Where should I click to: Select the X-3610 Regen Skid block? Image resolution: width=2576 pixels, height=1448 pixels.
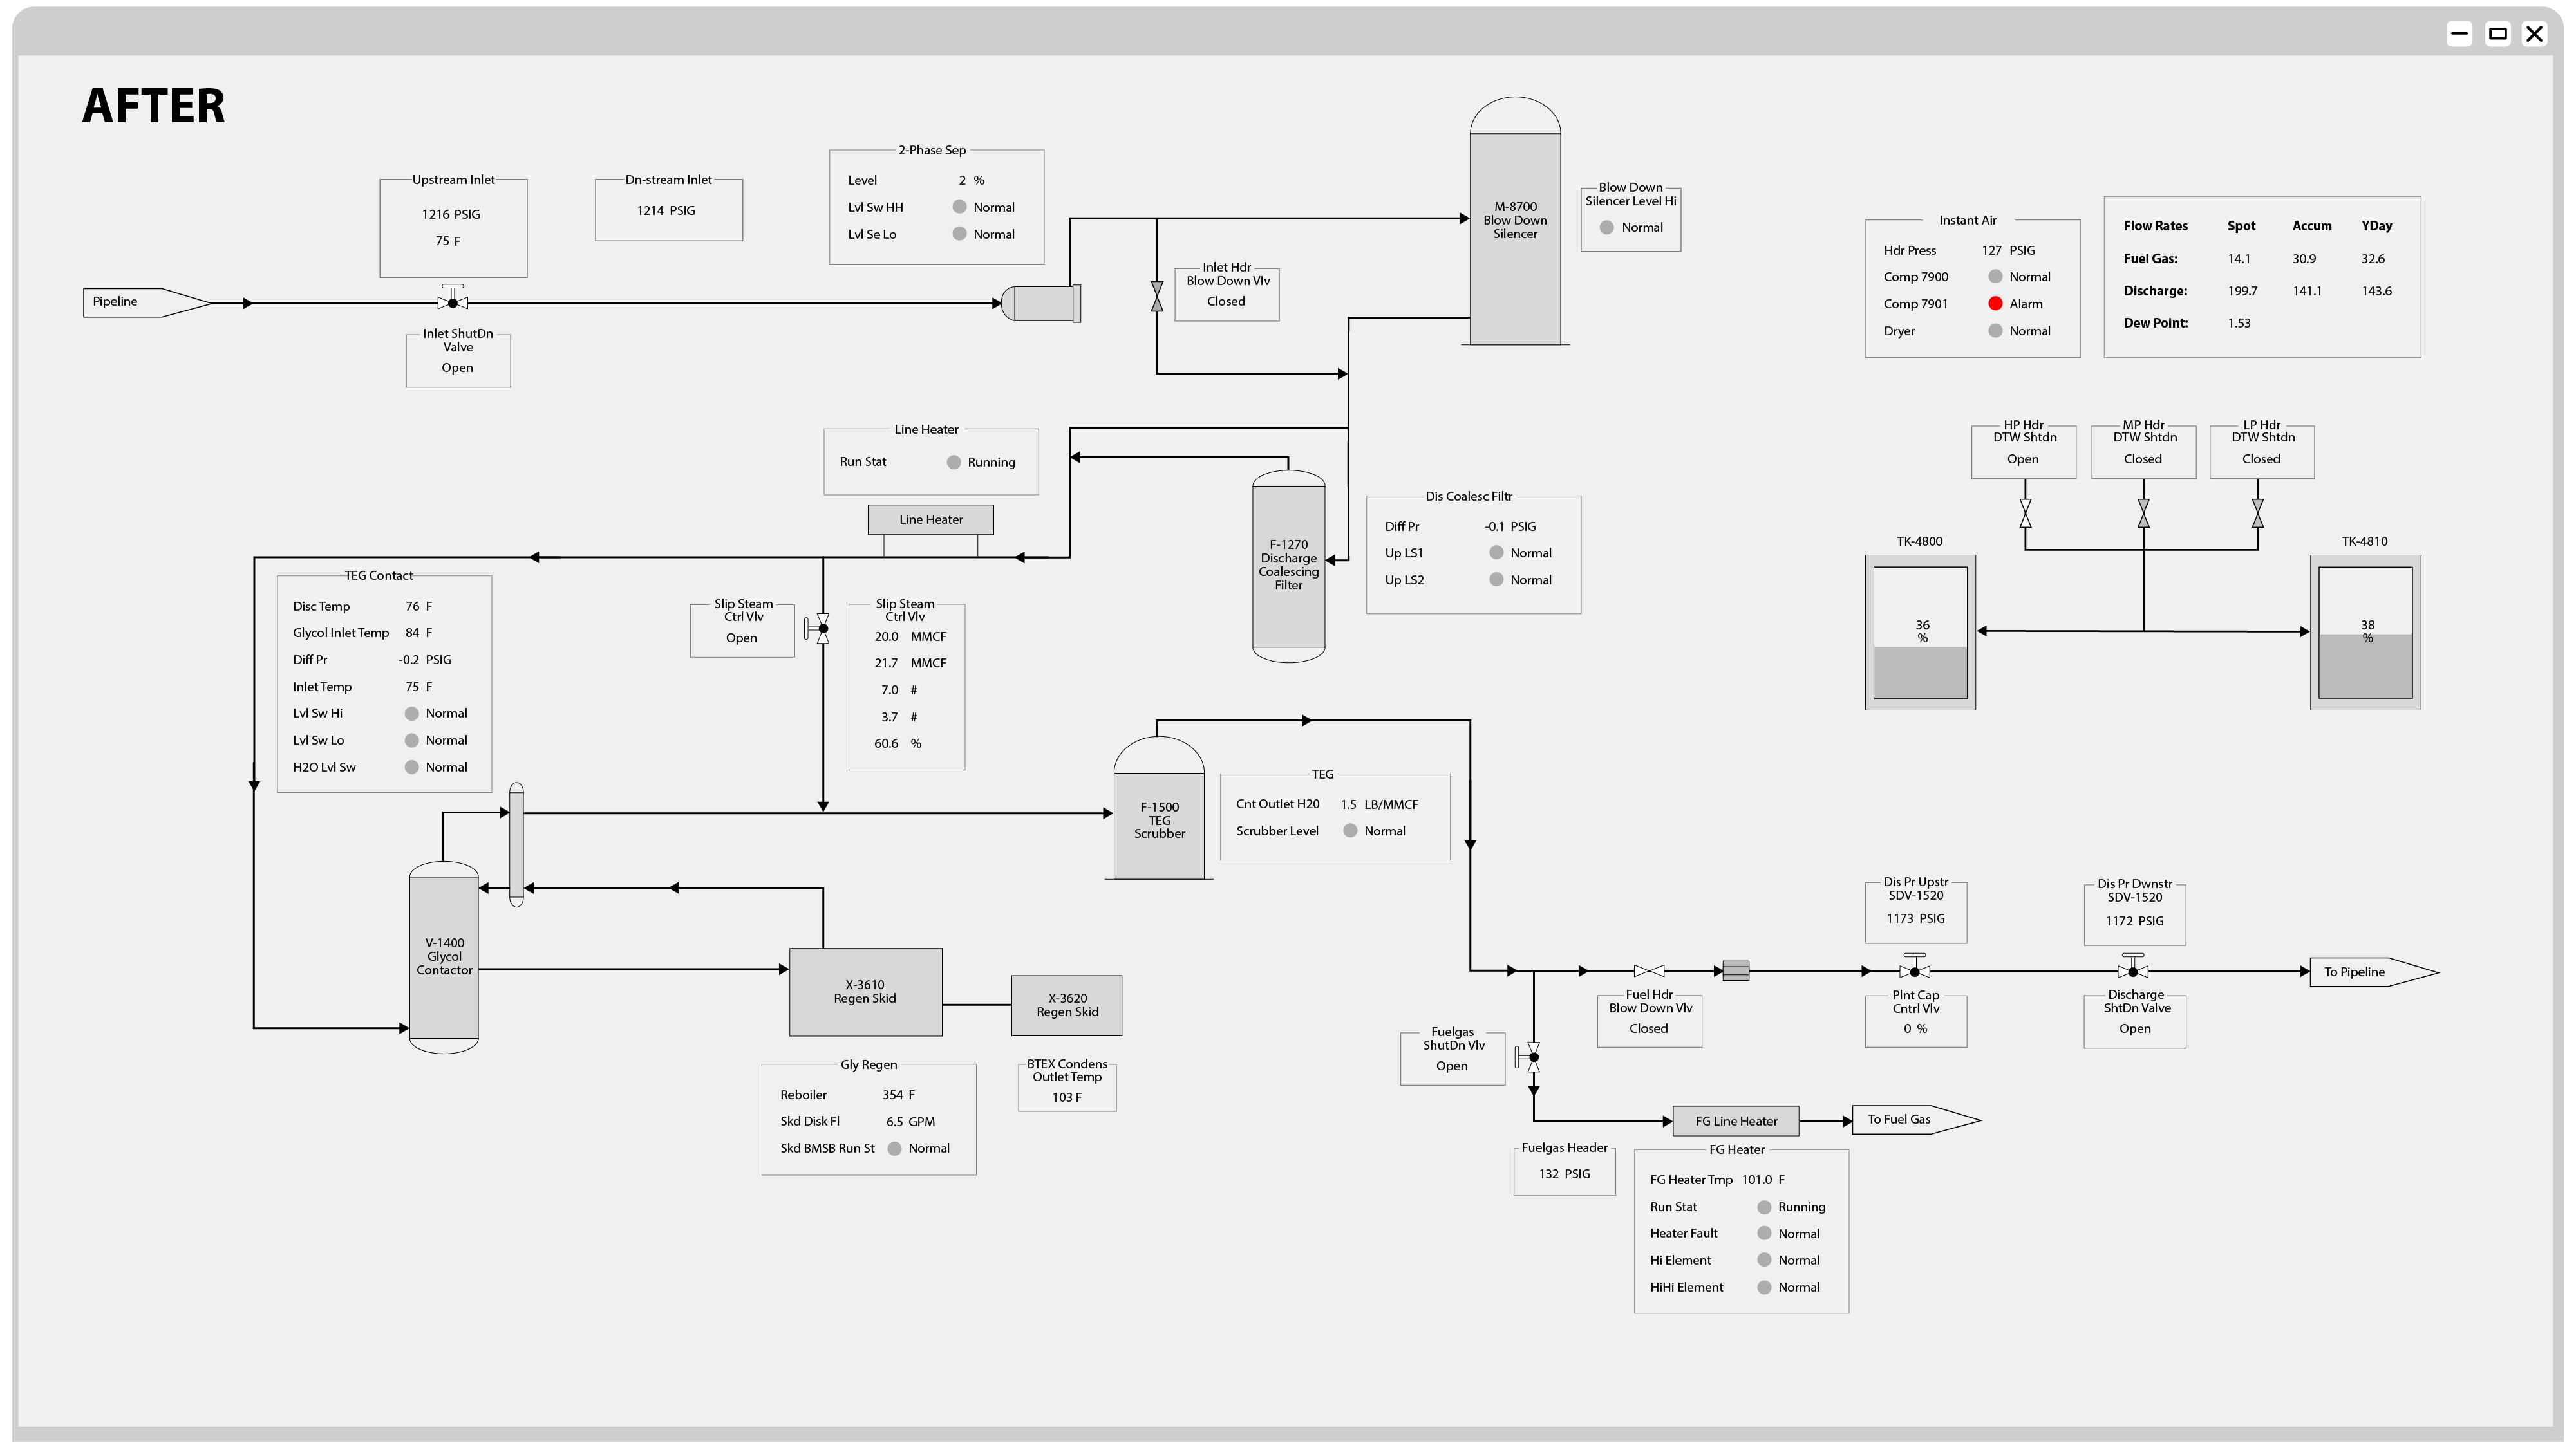(865, 991)
